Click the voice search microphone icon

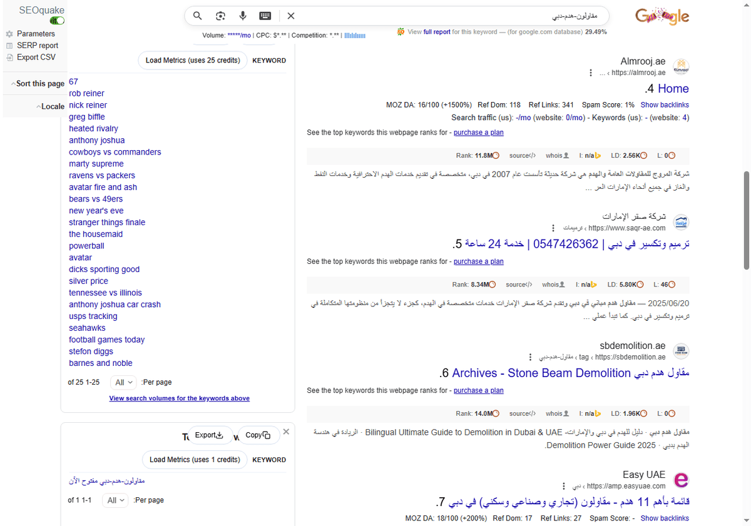[x=242, y=16]
